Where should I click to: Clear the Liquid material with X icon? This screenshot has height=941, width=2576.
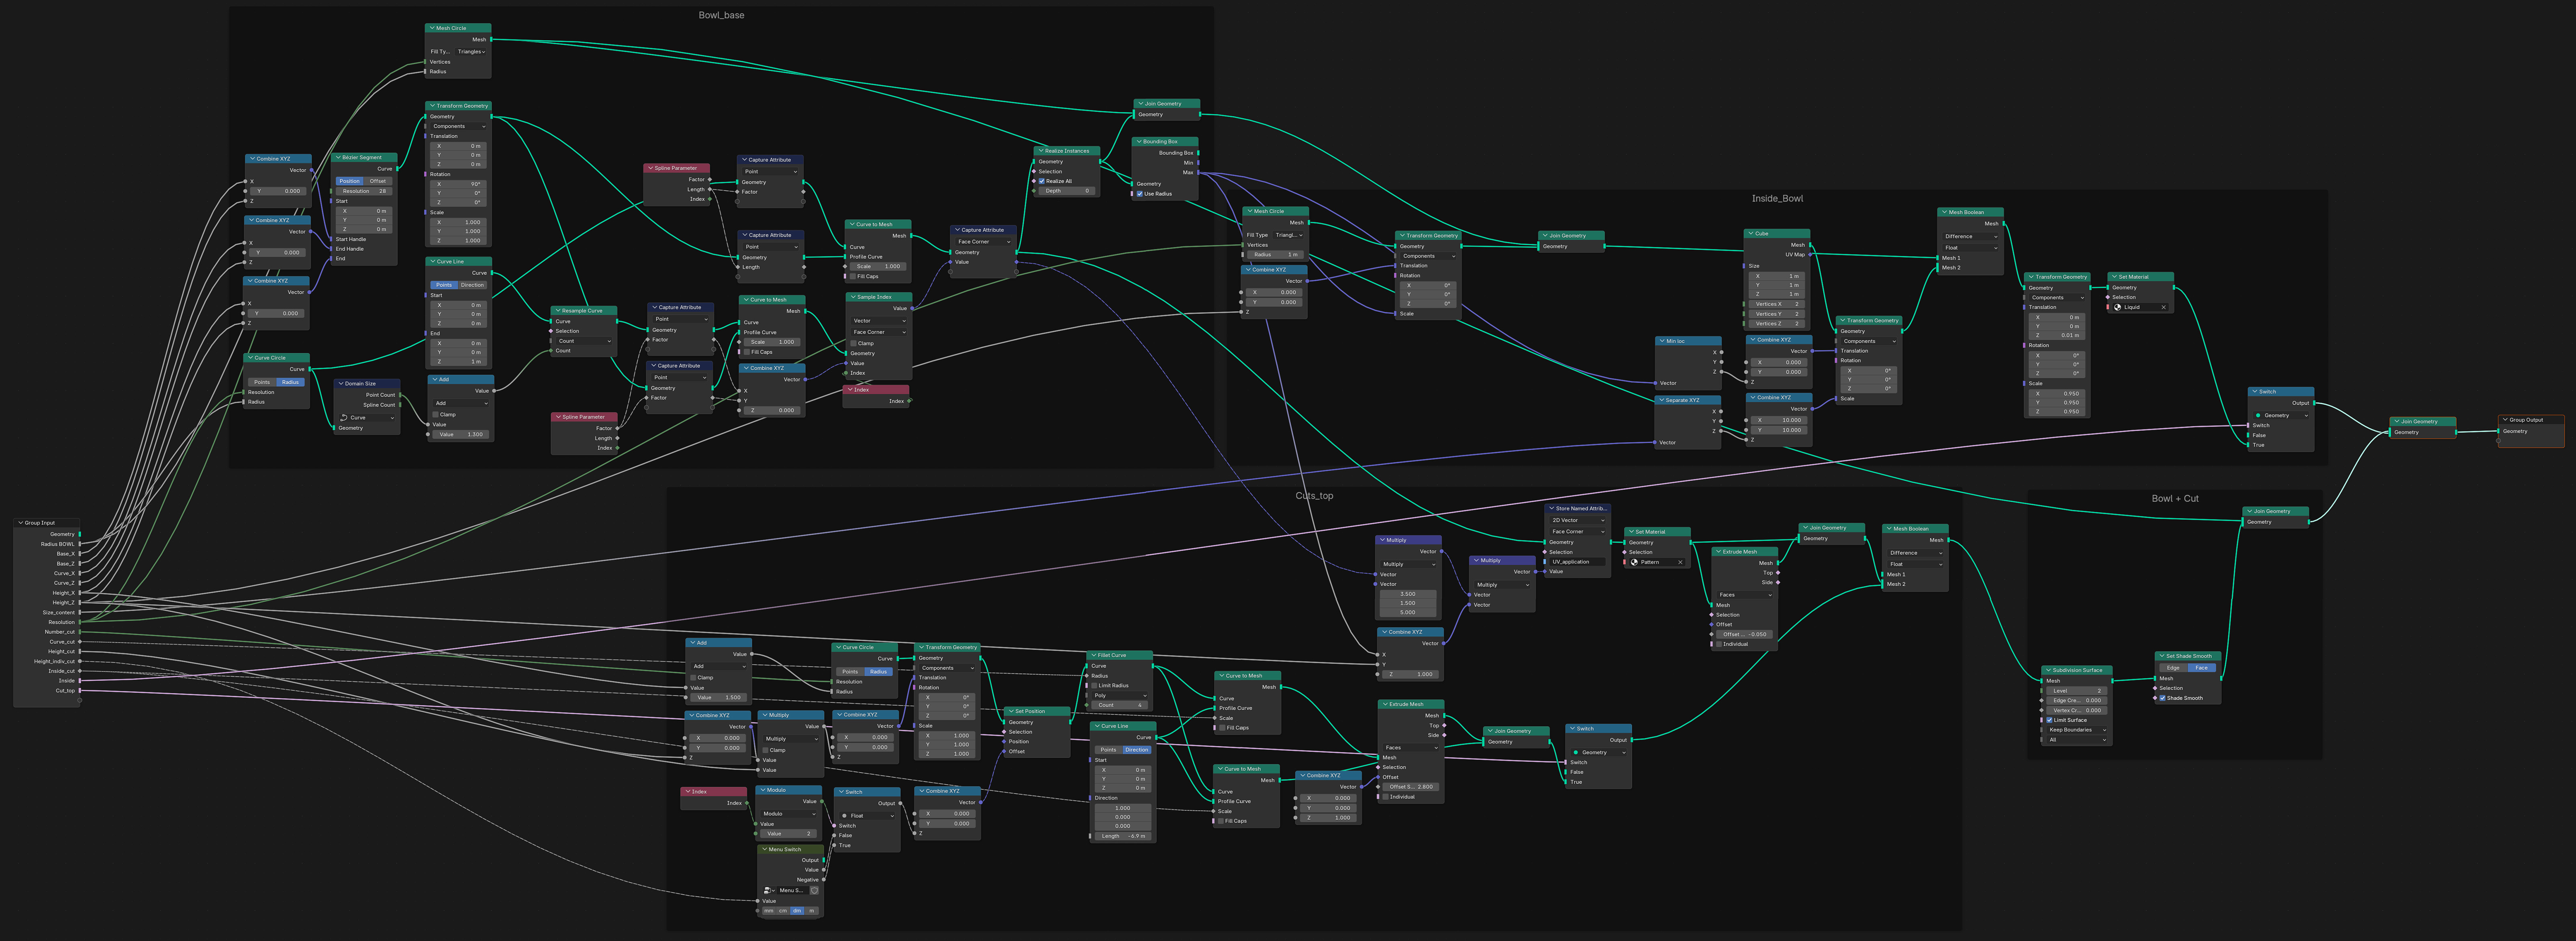point(2163,307)
